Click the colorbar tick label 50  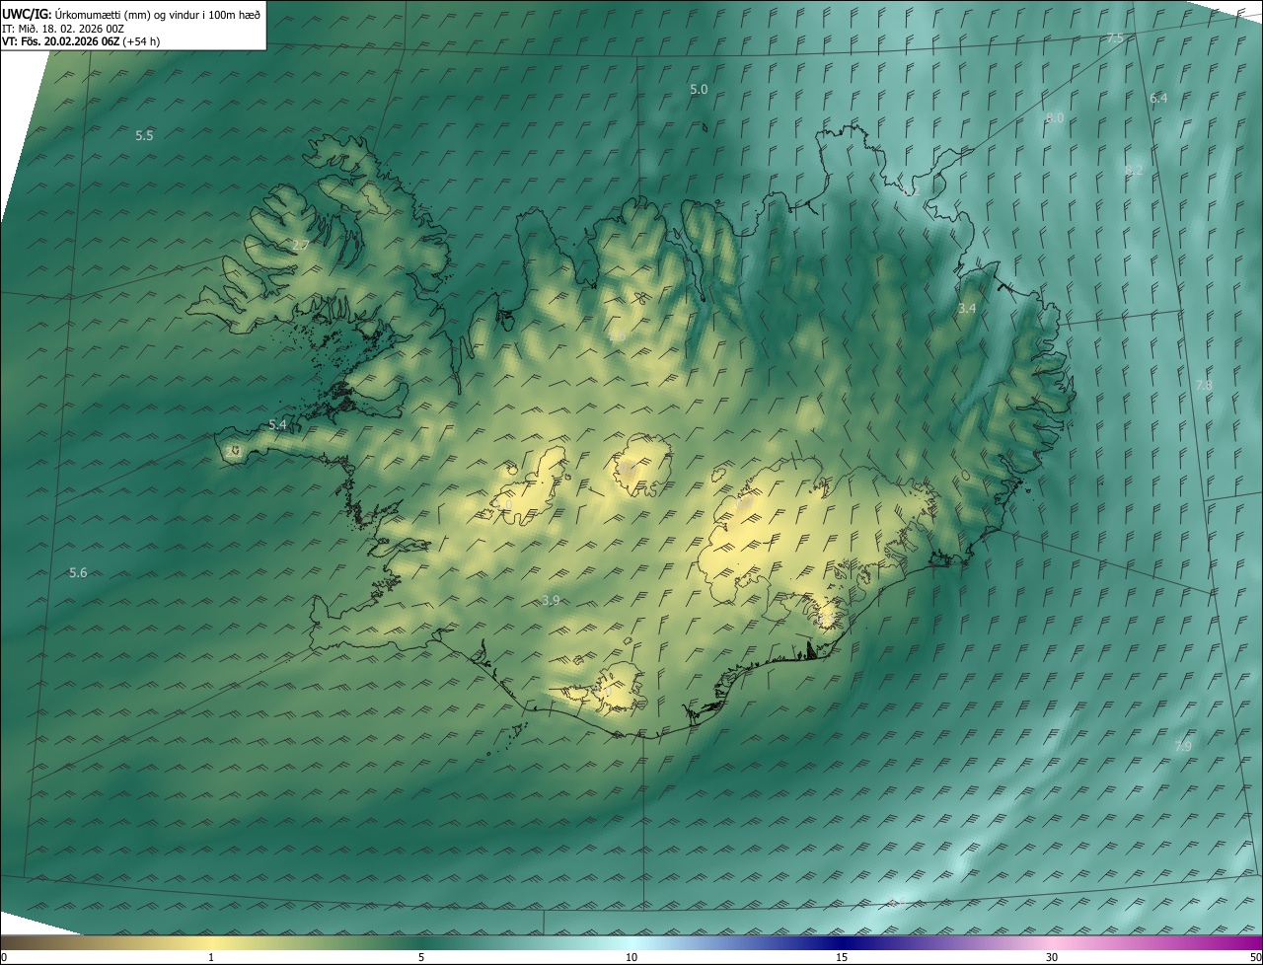(x=1254, y=957)
